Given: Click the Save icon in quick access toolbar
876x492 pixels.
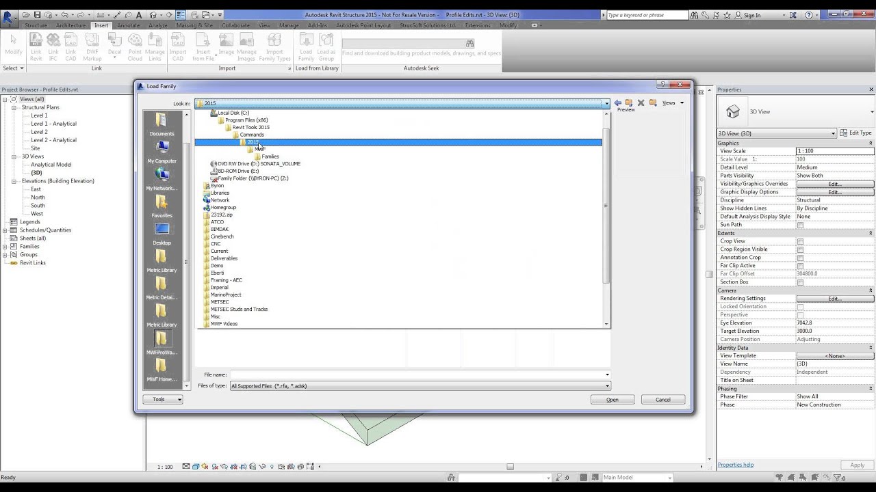Looking at the screenshot, I should 37,14.
